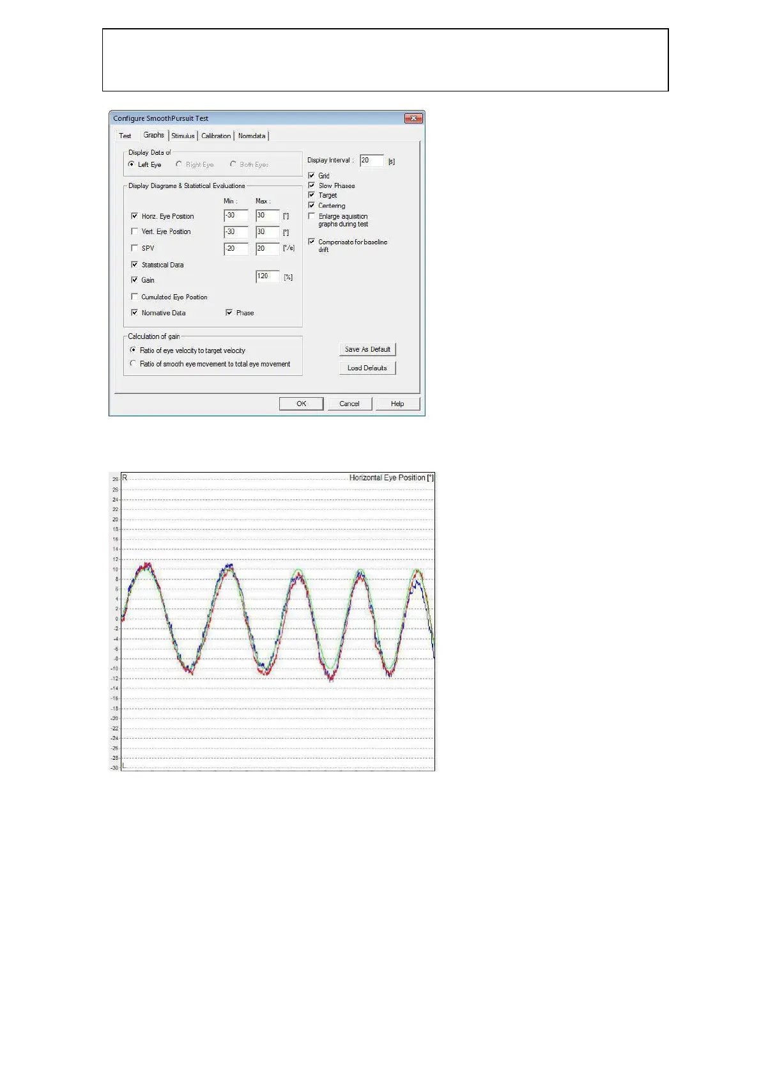Image resolution: width=761 pixels, height=1077 pixels.
Task: Select Ratio of smooth eye movement option
Action: pyautogui.click(x=133, y=363)
